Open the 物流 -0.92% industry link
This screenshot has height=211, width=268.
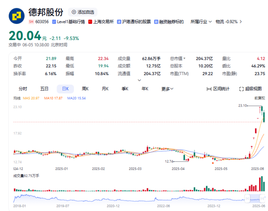(x=226, y=22)
